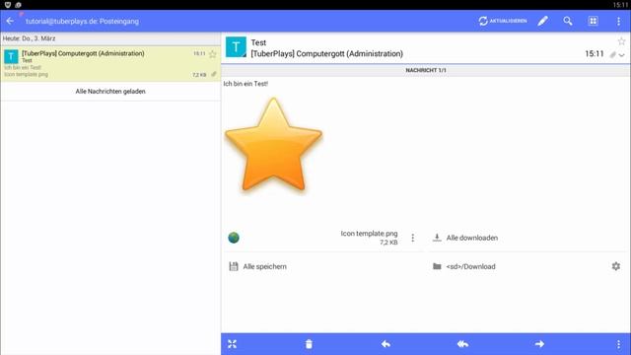Viewport: 631px width, 355px height.
Task: Star the open Test message header
Action: point(621,41)
